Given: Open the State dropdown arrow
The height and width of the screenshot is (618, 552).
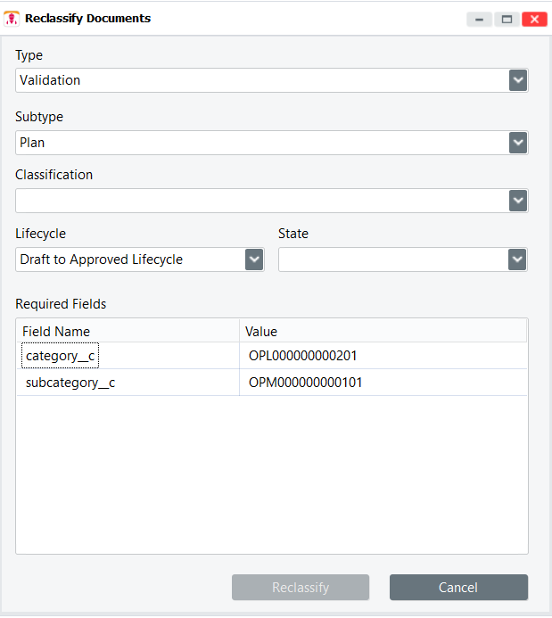Looking at the screenshot, I should [x=518, y=260].
